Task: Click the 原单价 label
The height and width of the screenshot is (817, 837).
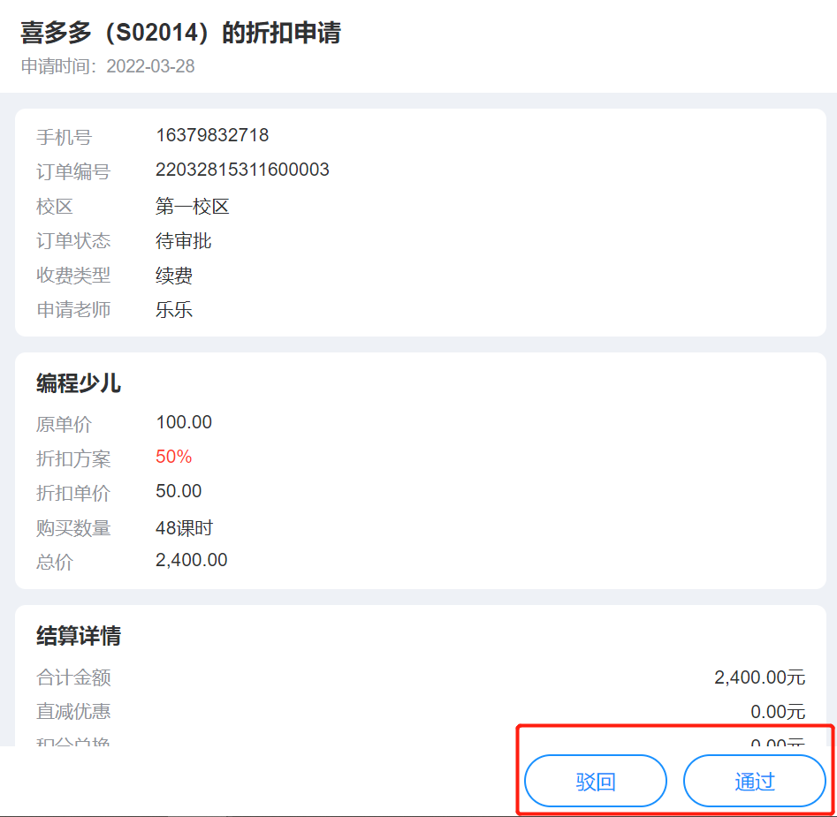Action: (x=64, y=424)
